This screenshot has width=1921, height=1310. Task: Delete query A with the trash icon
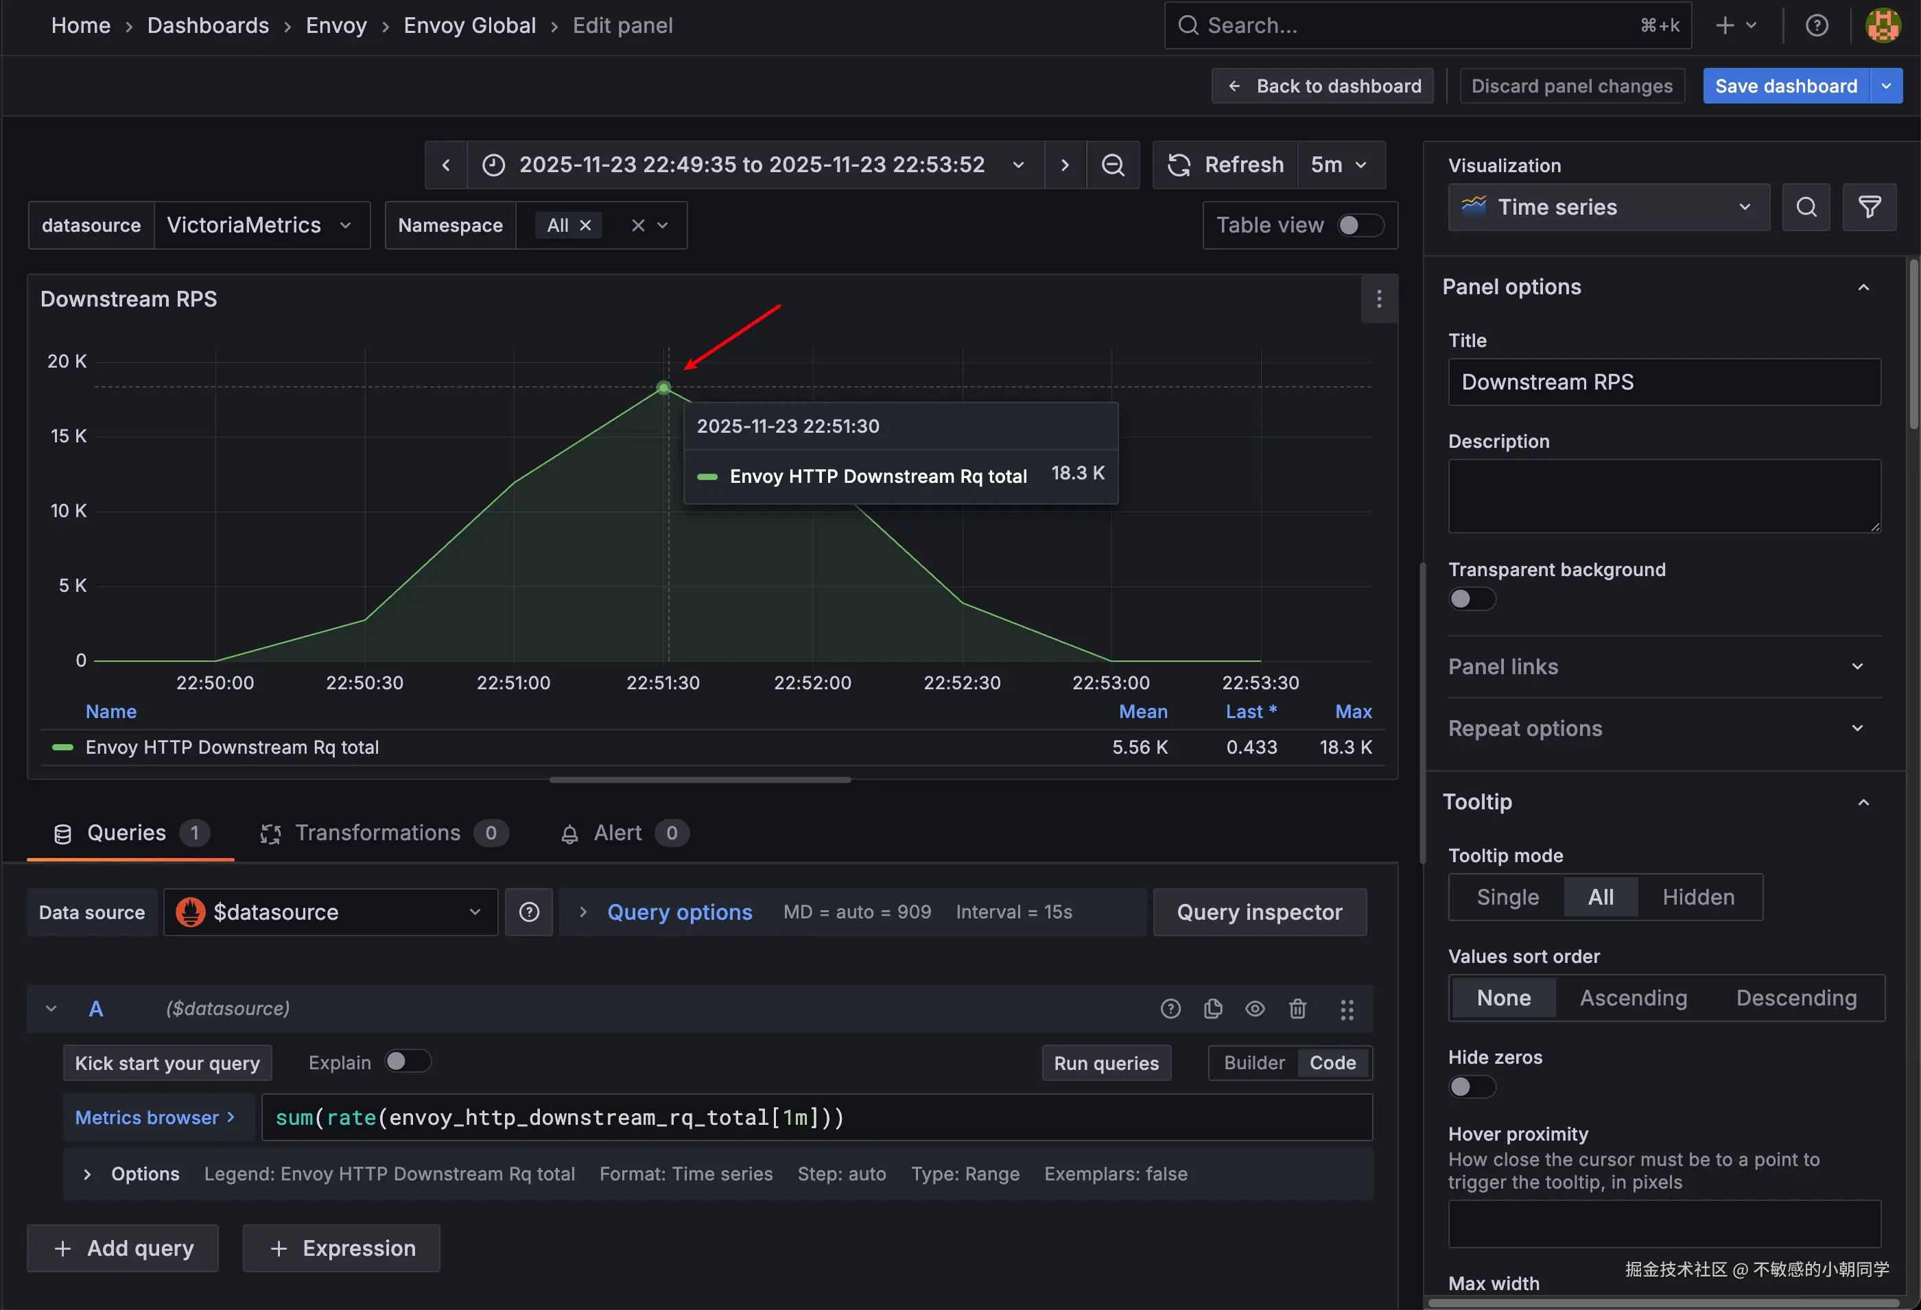[x=1297, y=1008]
